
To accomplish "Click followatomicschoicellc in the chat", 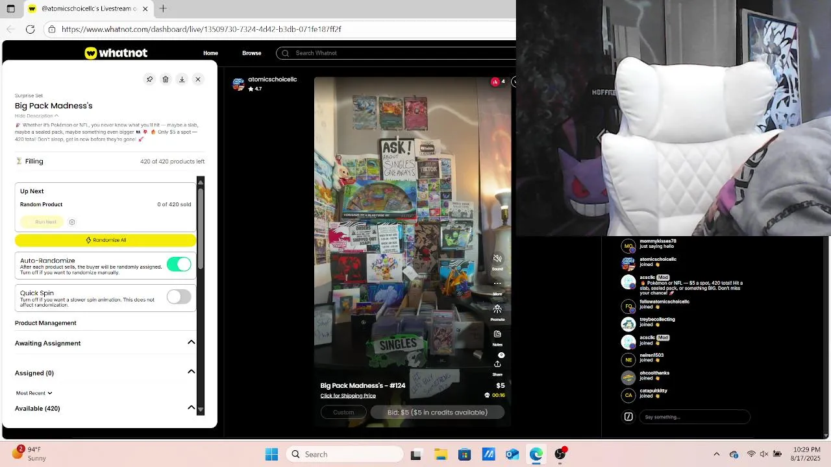I will pyautogui.click(x=664, y=302).
